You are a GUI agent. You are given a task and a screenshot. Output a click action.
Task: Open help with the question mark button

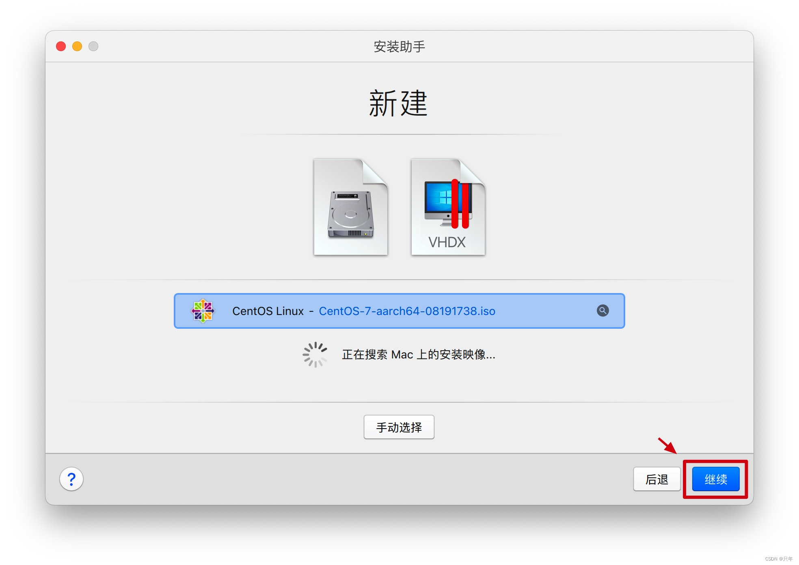(71, 479)
